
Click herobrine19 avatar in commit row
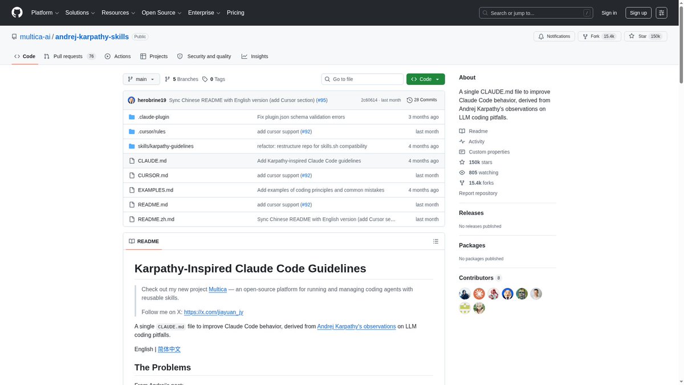click(132, 100)
